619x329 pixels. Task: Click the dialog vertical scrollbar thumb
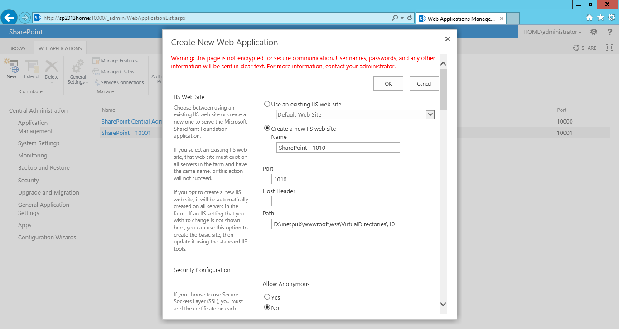(443, 89)
